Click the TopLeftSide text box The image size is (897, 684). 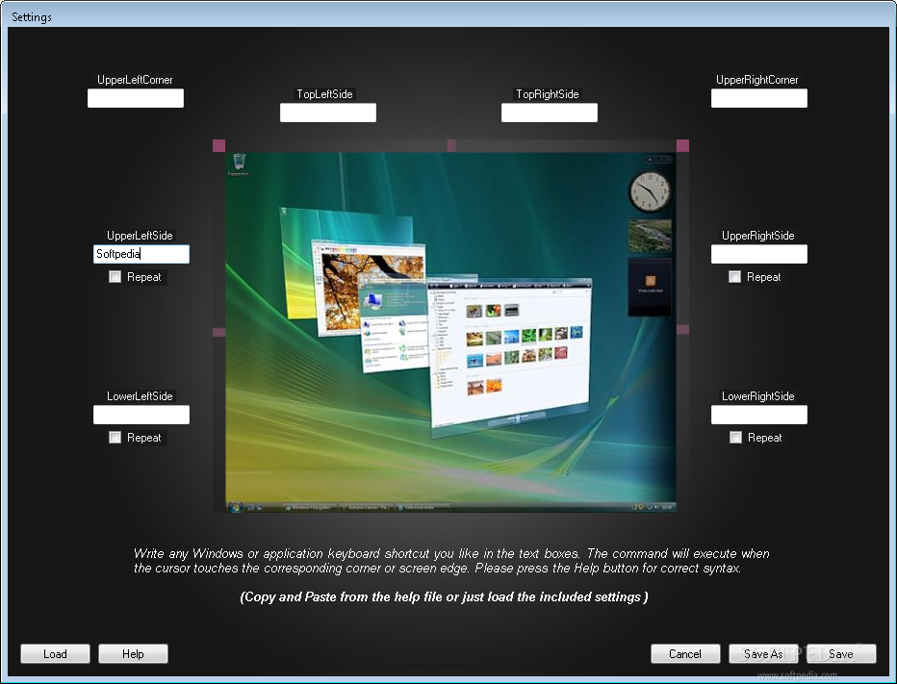click(x=328, y=113)
